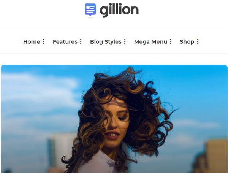Click the blue Gillion logo icon

click(x=90, y=10)
